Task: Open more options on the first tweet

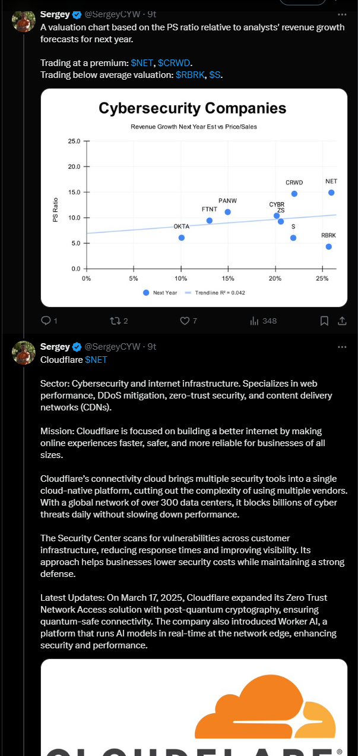Action: (x=342, y=14)
